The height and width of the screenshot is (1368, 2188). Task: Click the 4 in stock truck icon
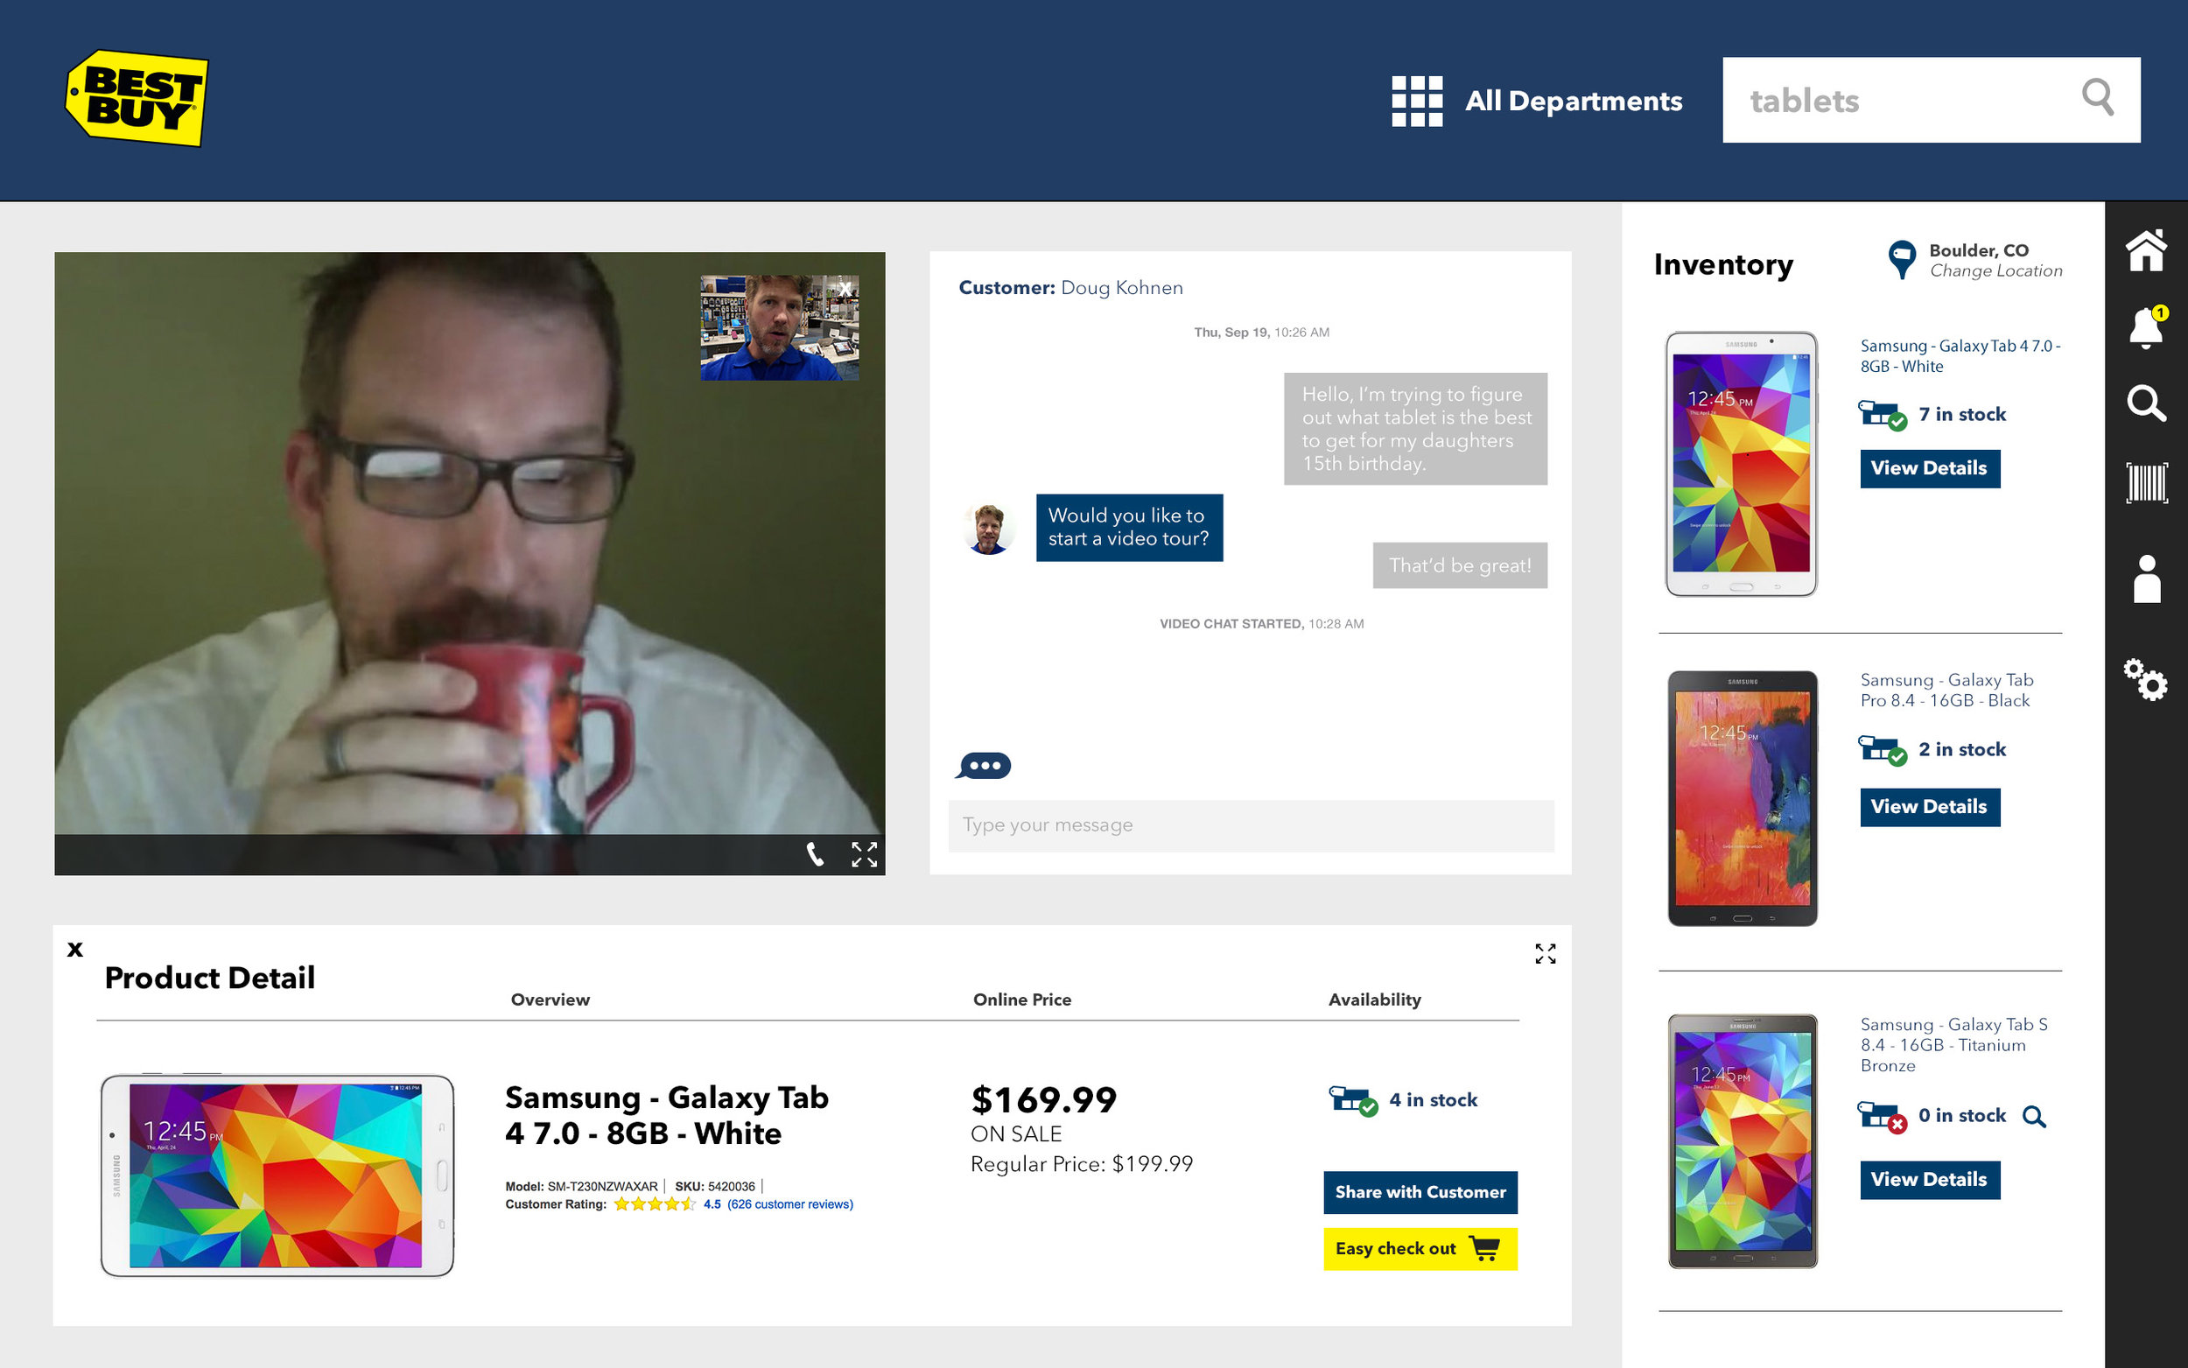pyautogui.click(x=1352, y=1101)
